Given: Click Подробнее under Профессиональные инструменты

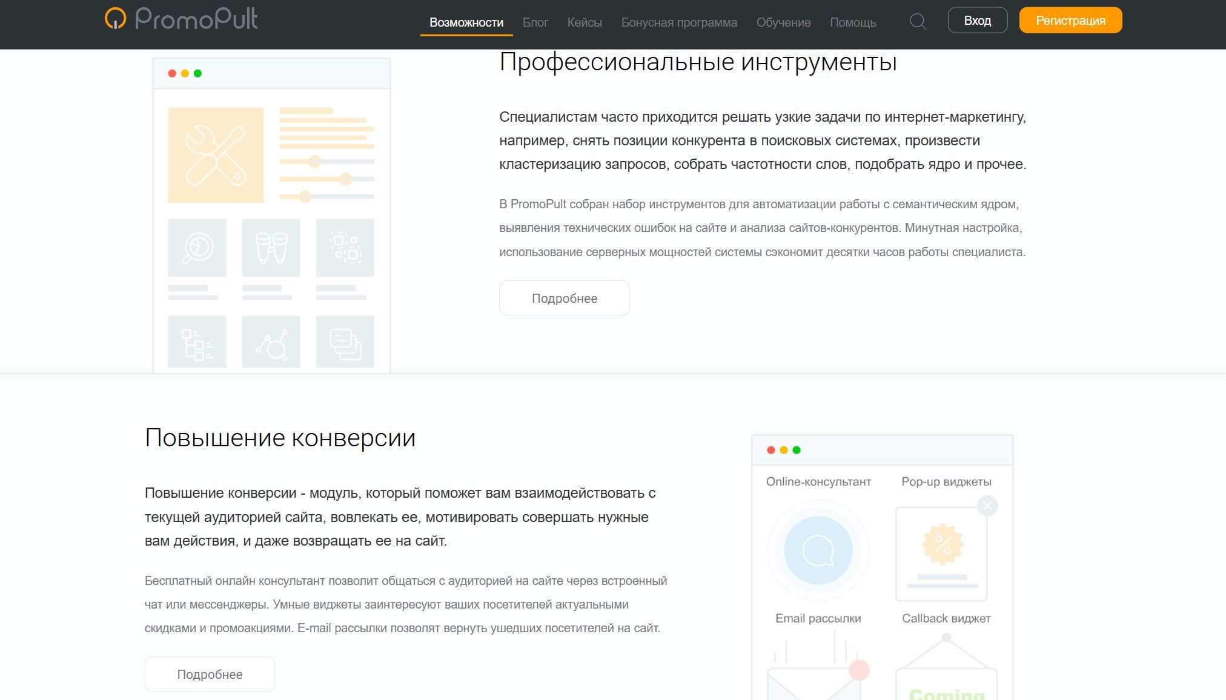Looking at the screenshot, I should coord(564,298).
